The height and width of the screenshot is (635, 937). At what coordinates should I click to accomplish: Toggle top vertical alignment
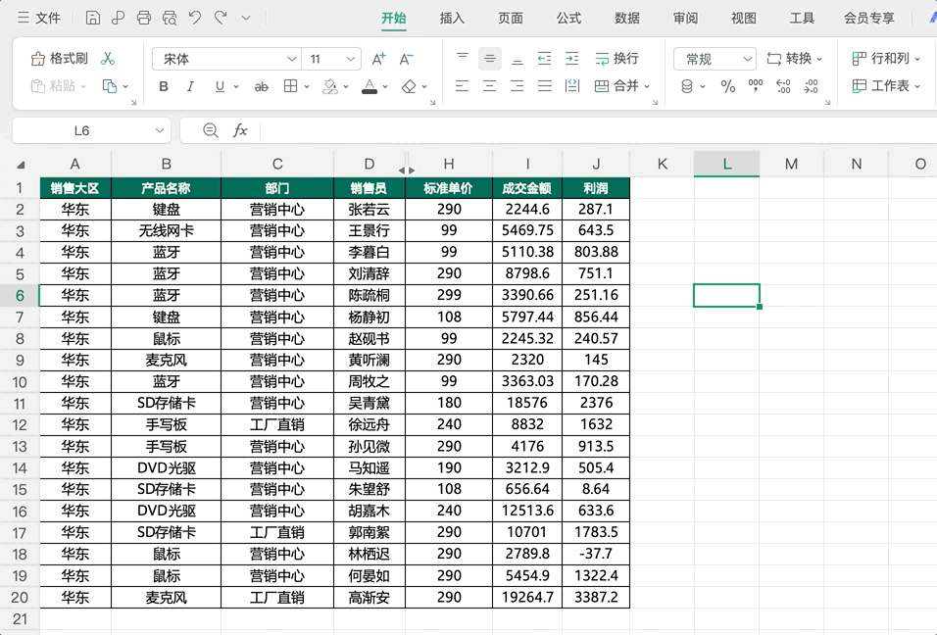[x=463, y=59]
